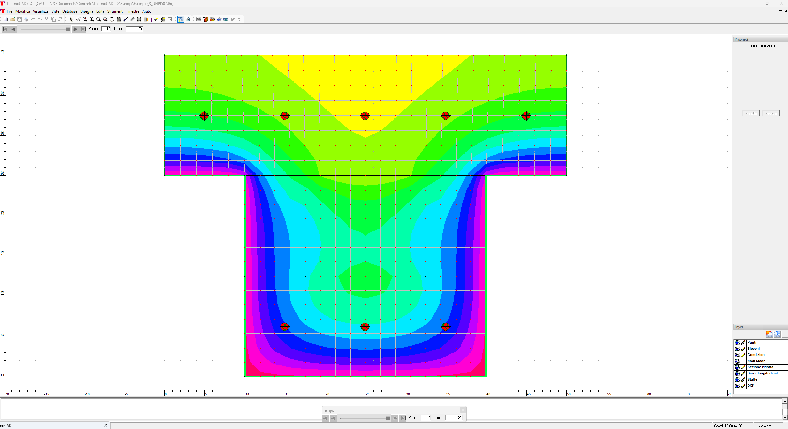This screenshot has width=788, height=429.
Task: Toggle visibility of Barre longitudinali layer
Action: [737, 373]
